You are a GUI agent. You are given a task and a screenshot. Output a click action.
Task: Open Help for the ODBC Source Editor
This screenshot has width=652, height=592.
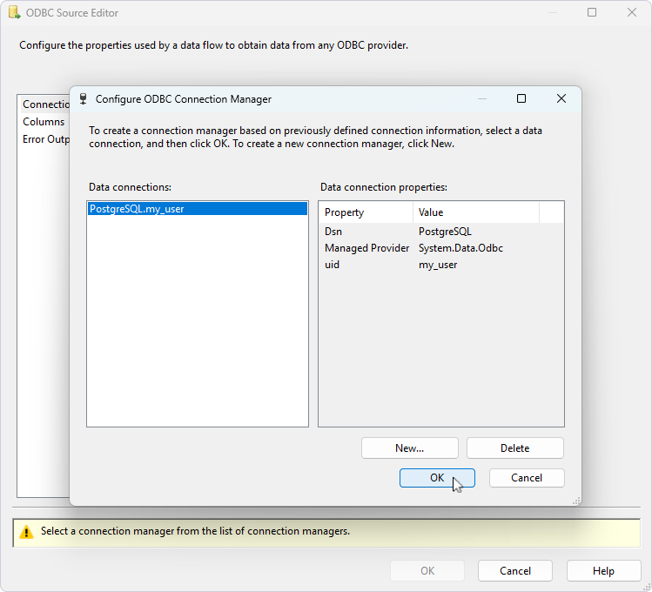[603, 571]
